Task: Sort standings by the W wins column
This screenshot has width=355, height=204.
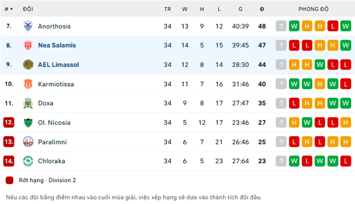Action: click(185, 9)
